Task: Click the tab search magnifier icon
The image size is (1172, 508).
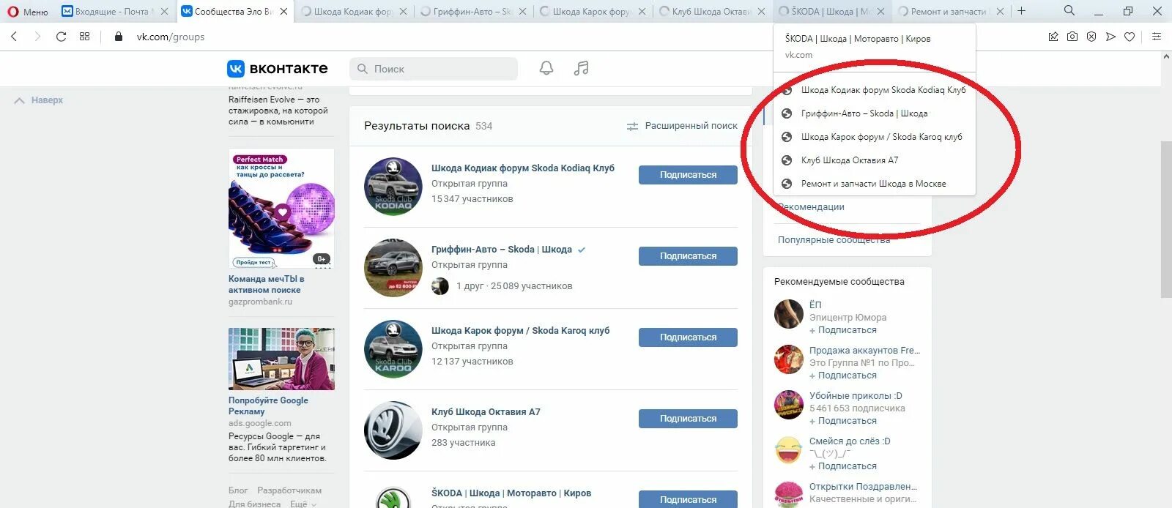Action: 1069,11
